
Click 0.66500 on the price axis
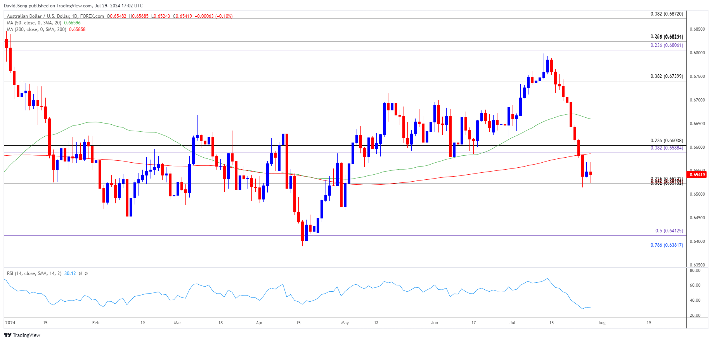697,124
